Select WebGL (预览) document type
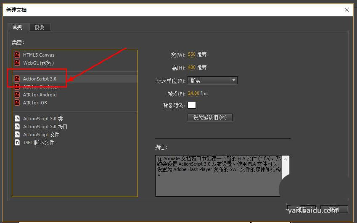The image size is (357, 223). [75, 63]
